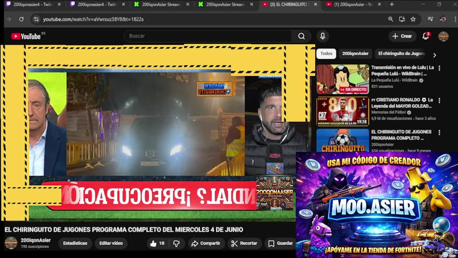Reload the page with the browser refresh icon

point(21,19)
